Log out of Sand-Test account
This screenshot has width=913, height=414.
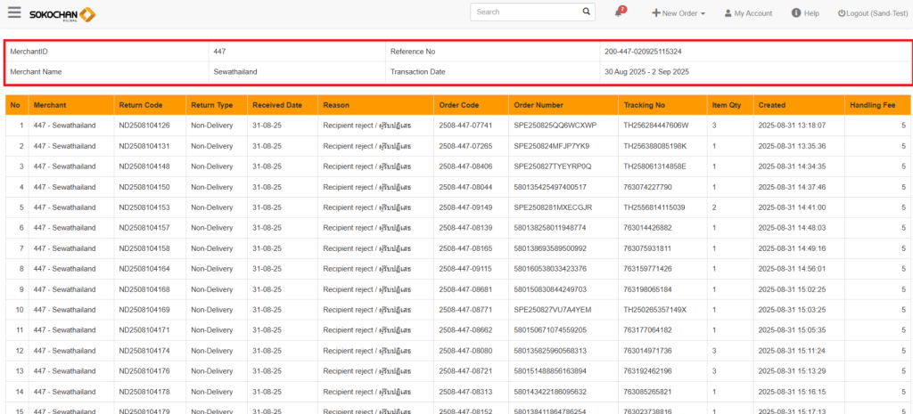pyautogui.click(x=873, y=13)
